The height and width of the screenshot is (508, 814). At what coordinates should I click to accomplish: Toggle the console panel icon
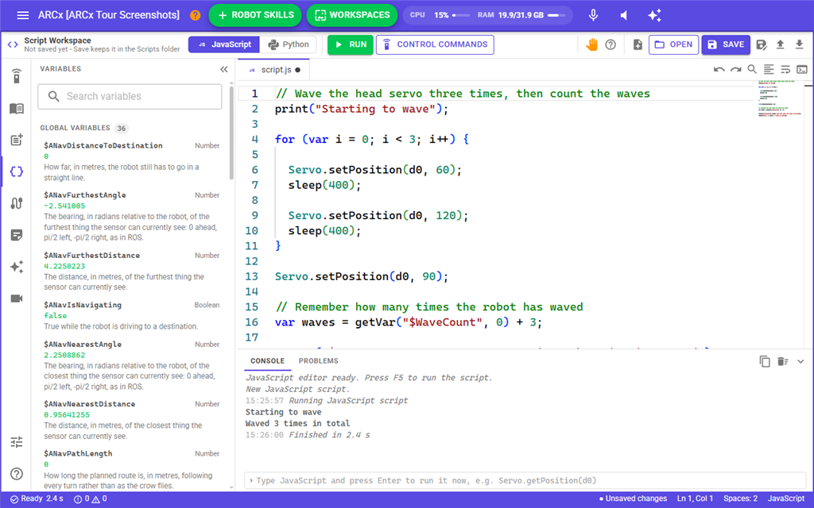click(802, 70)
